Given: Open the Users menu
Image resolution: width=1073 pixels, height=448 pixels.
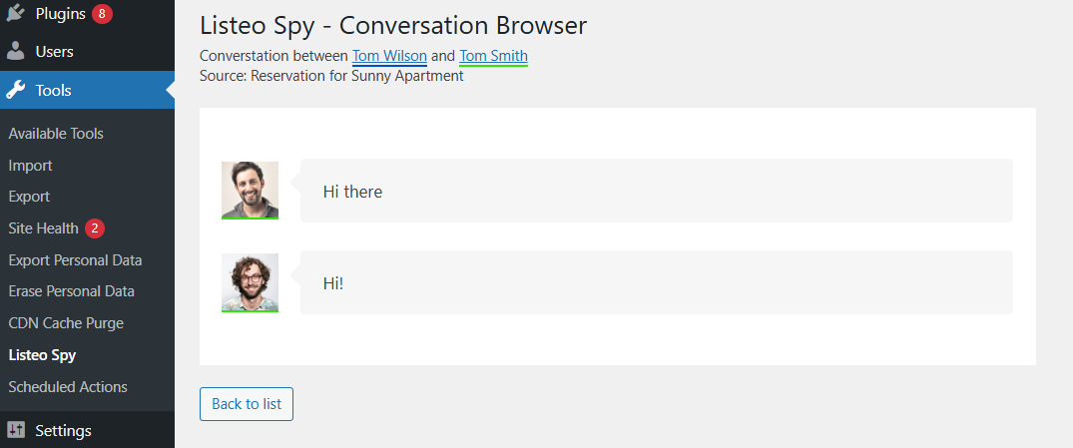Looking at the screenshot, I should (54, 51).
